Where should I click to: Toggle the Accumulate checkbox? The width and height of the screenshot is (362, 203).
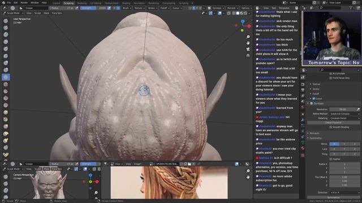point(330,74)
